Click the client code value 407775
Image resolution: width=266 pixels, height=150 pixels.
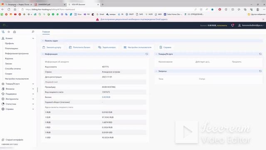pyautogui.click(x=105, y=67)
